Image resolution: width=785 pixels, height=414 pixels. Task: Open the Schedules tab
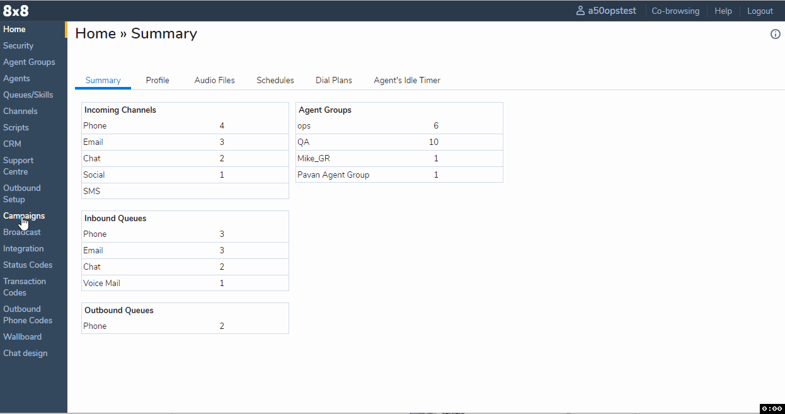tap(275, 80)
